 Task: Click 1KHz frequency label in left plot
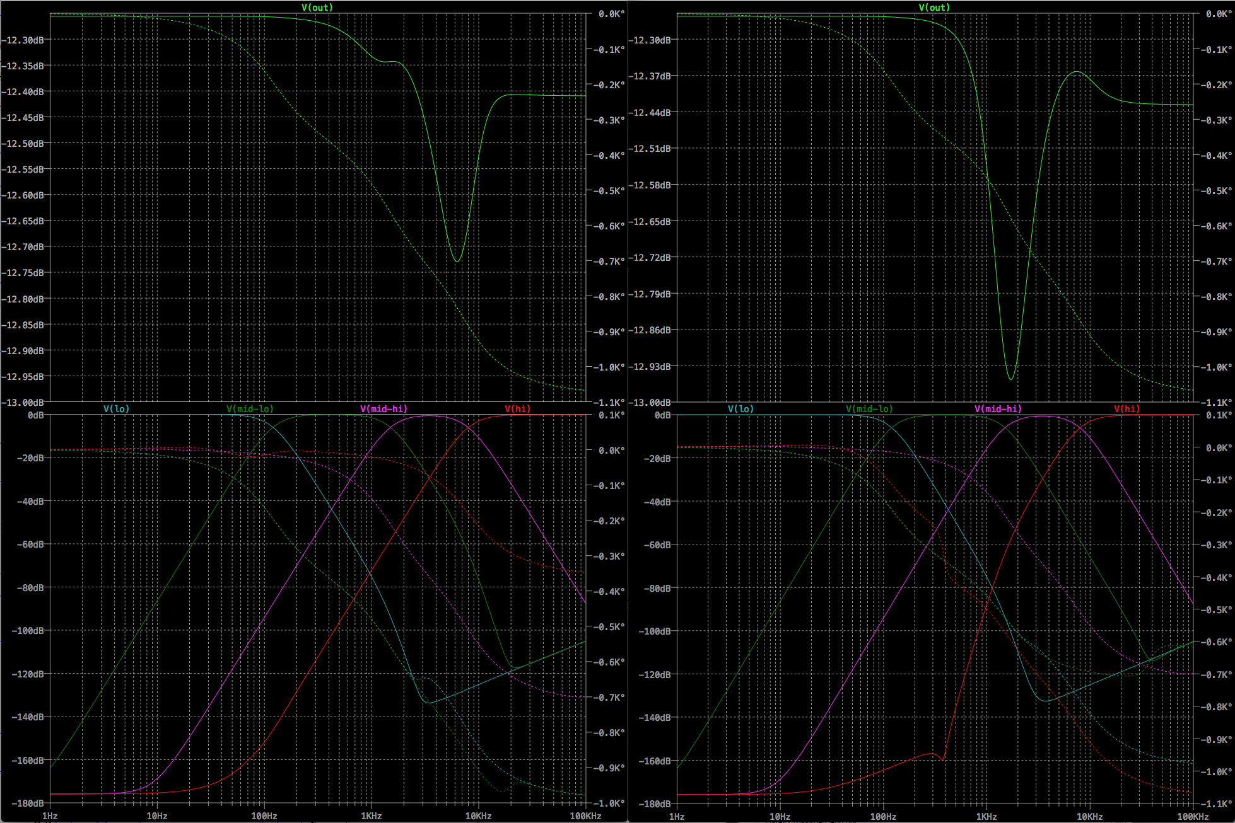[x=371, y=815]
